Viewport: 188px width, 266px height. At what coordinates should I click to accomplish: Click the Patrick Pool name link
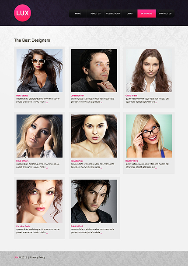click(x=77, y=226)
